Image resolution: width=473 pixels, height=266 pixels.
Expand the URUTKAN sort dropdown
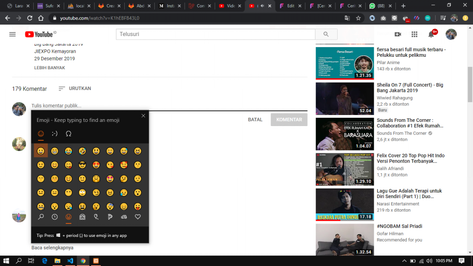point(75,89)
